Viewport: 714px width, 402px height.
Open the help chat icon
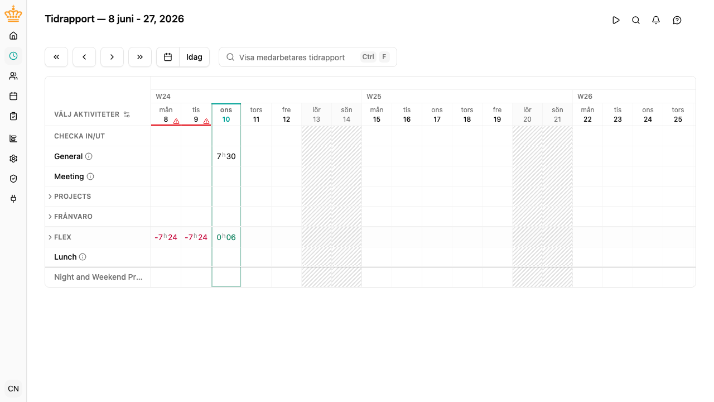tap(677, 20)
